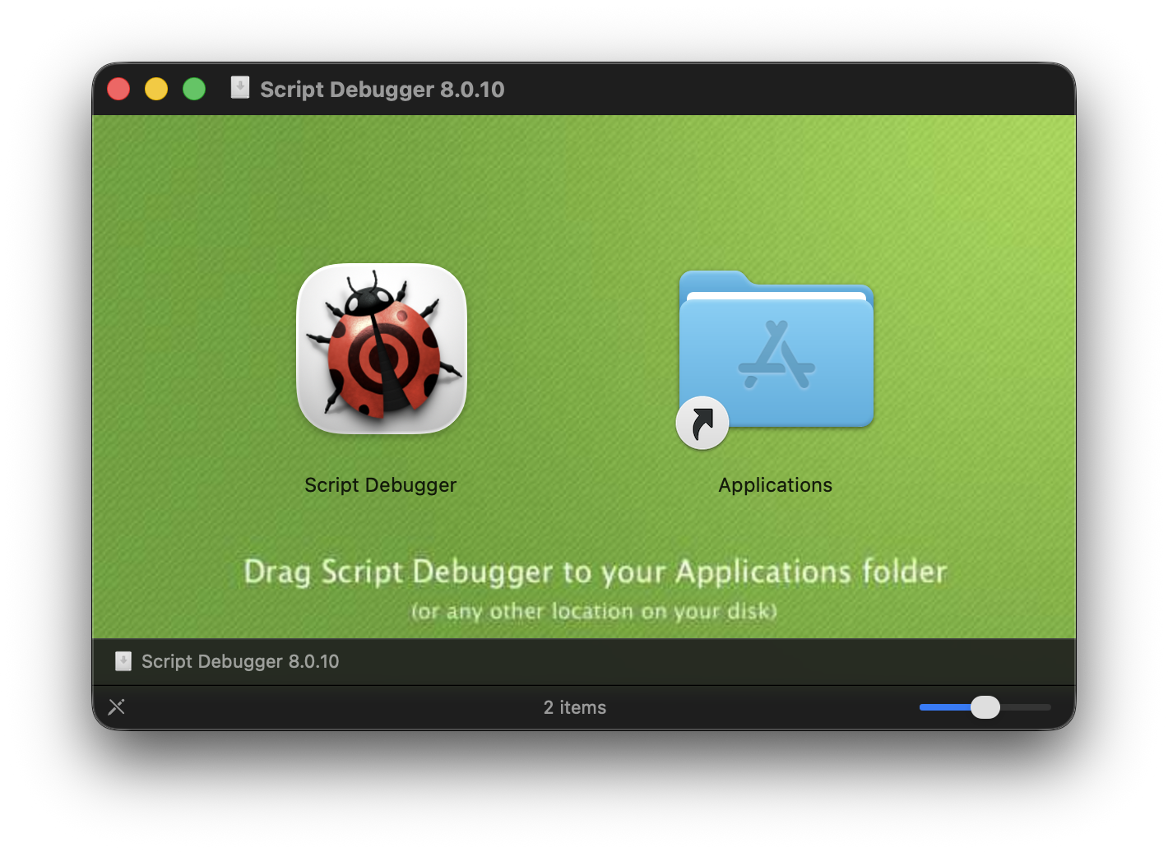Click the disk image icon in title bar
The width and height of the screenshot is (1168, 852).
(x=240, y=88)
